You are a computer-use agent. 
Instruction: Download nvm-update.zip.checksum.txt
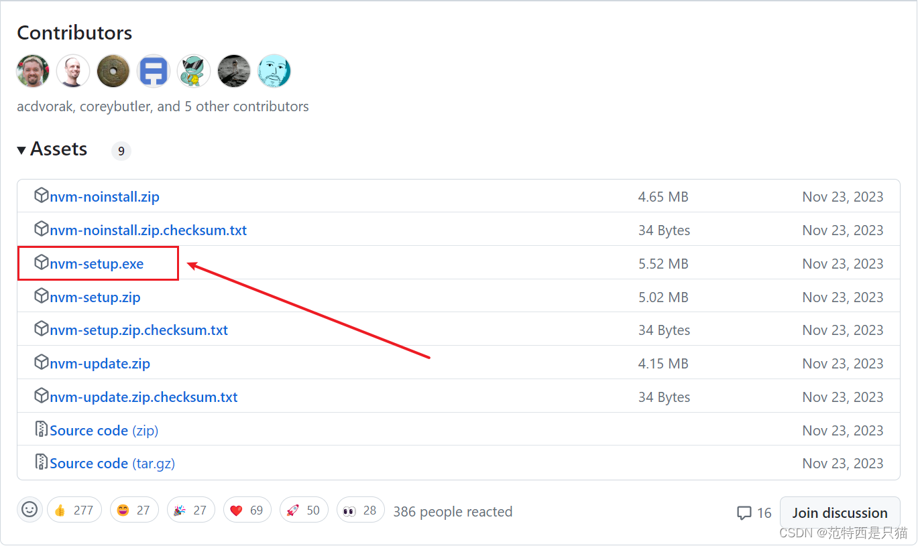(x=144, y=397)
